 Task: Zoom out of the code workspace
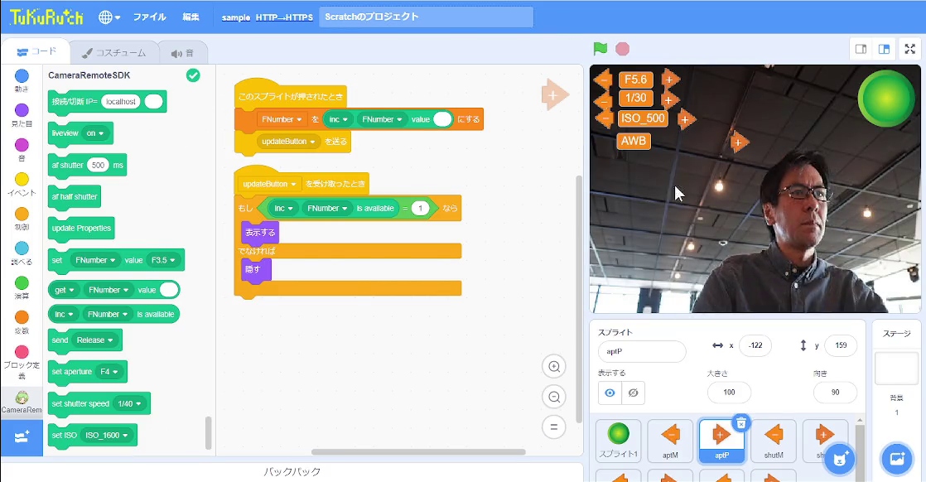554,396
